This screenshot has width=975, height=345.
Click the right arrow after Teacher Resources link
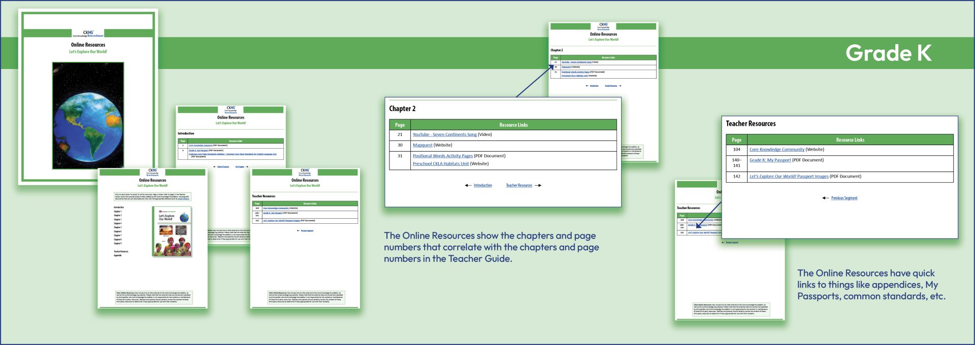[x=538, y=186]
